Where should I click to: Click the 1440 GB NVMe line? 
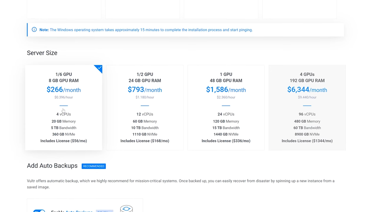coord(226,134)
